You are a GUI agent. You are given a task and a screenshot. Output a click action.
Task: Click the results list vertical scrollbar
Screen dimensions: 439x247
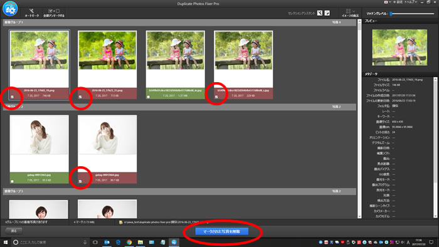(359, 119)
